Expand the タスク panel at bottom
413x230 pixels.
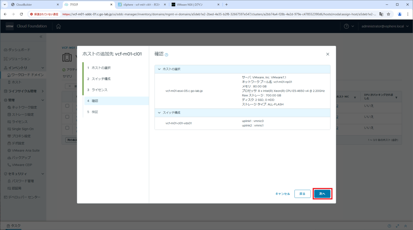[x=14, y=226]
